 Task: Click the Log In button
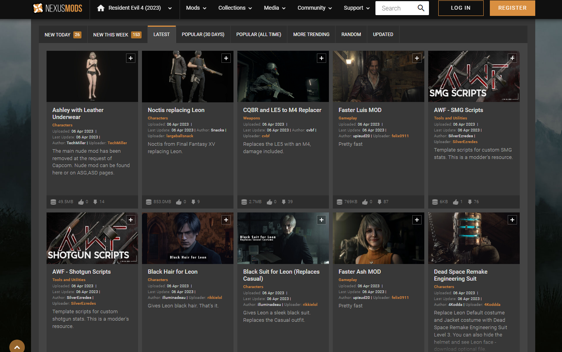[x=461, y=8]
